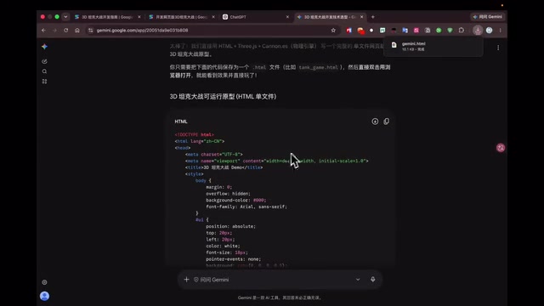
Task: Open the gems grid icon in sidebar
Action: click(44, 82)
